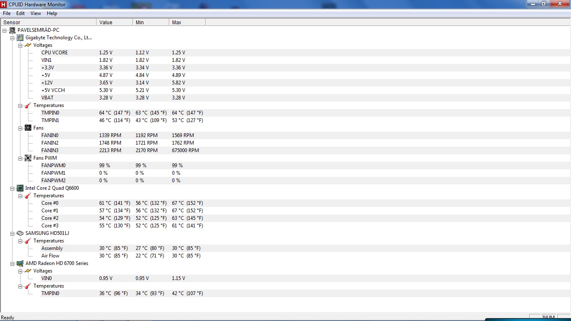Click the Gigabyte Technology motherboard icon
The width and height of the screenshot is (571, 321).
click(20, 38)
